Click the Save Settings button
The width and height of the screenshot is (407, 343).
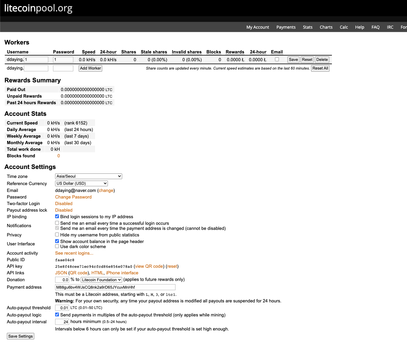pos(21,336)
